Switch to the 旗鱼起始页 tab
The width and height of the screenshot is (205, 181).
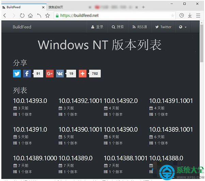click(56, 7)
